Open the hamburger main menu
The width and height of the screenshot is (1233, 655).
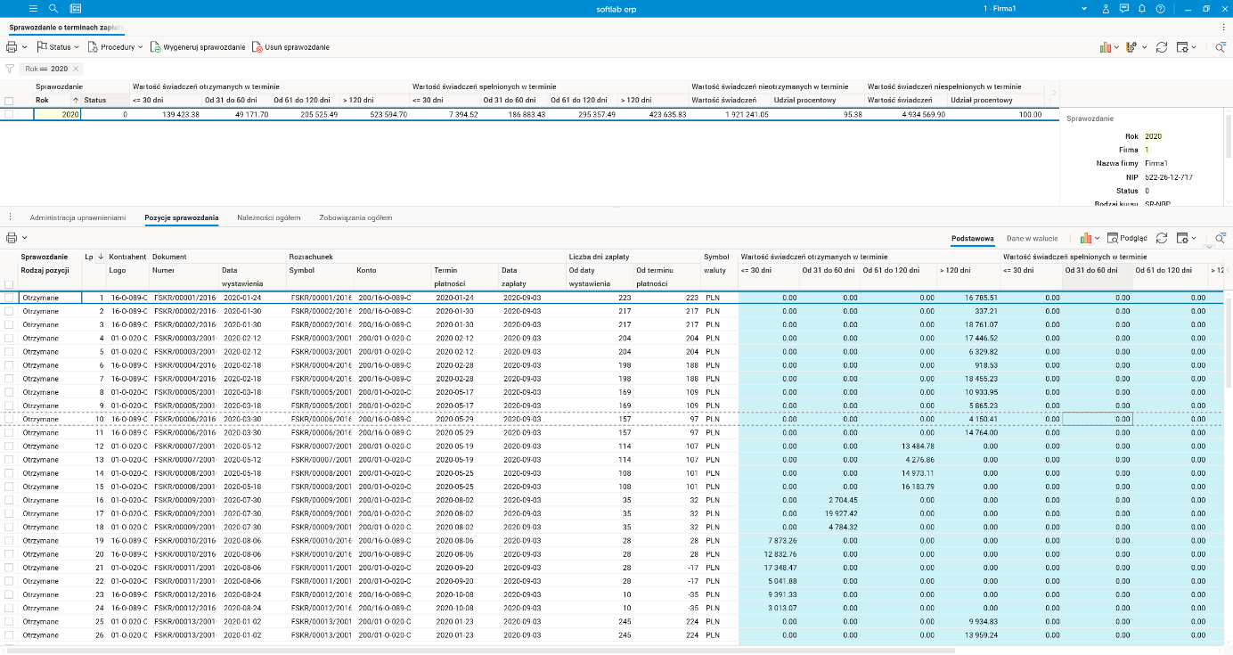(x=33, y=8)
